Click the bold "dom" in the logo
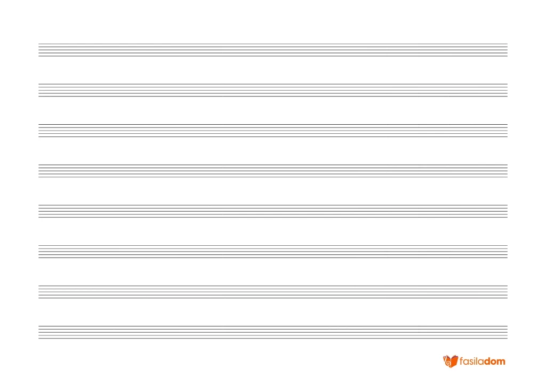The width and height of the screenshot is (546, 386). [494, 361]
